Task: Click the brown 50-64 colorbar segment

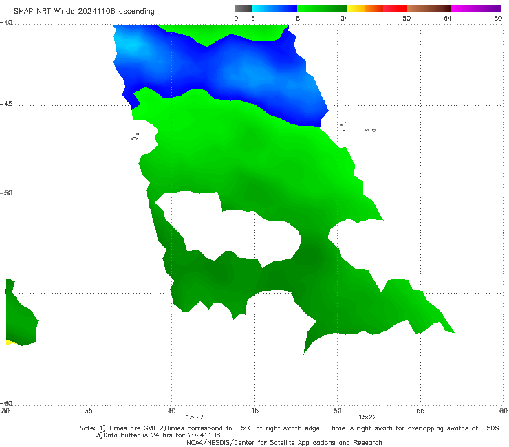Action: (429, 8)
